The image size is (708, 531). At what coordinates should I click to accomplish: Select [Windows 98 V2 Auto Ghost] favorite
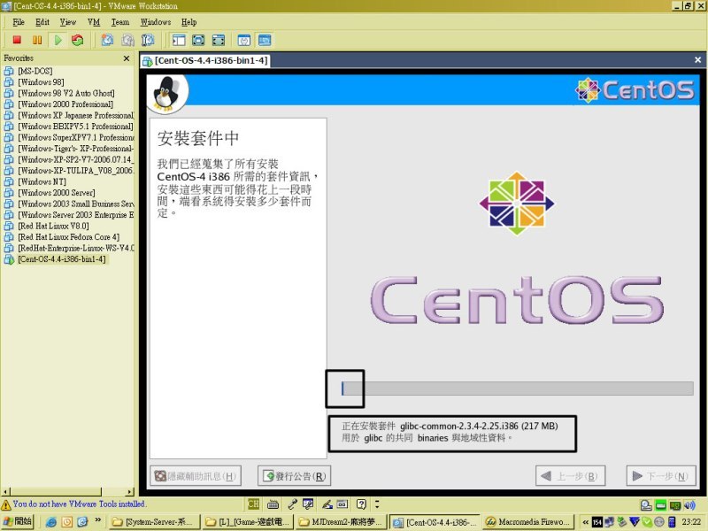65,93
